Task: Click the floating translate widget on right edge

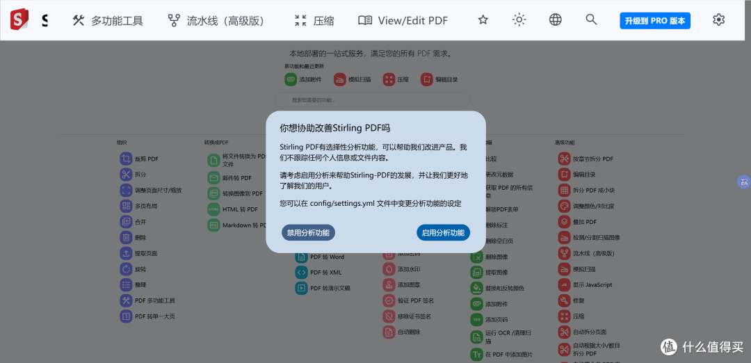Action: coord(744,181)
